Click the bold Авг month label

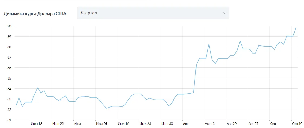pyautogui.click(x=185, y=123)
